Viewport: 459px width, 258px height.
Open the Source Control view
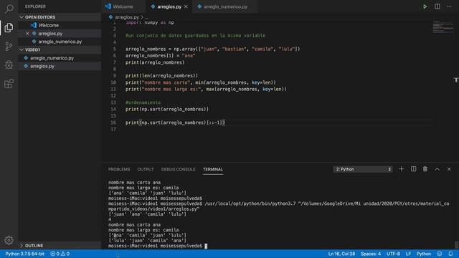coord(9,46)
